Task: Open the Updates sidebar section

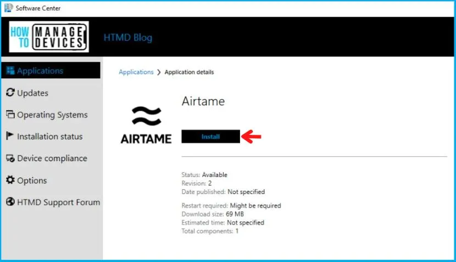Action: [51, 93]
